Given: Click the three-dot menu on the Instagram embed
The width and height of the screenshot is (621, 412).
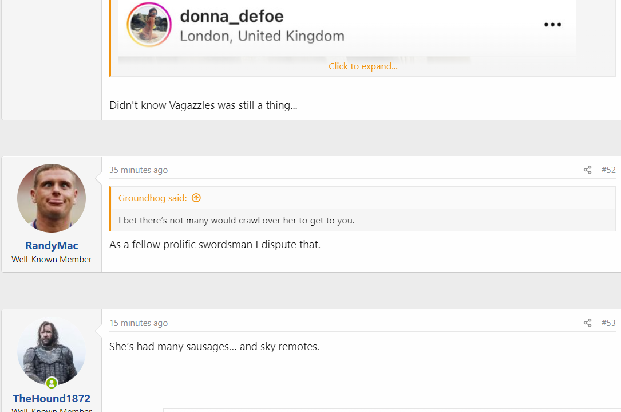Looking at the screenshot, I should click(552, 25).
